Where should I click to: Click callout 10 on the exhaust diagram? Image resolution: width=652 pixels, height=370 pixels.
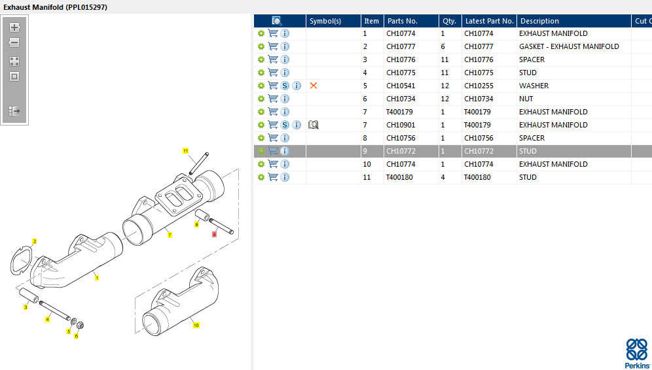(196, 325)
